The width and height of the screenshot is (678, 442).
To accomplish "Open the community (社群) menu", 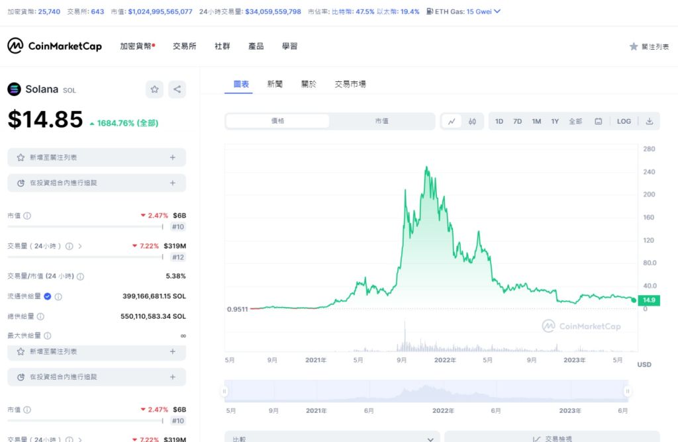I will click(x=222, y=46).
